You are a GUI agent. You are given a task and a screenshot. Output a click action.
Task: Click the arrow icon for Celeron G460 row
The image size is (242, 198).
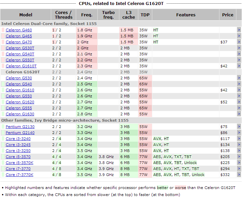click(x=239, y=30)
